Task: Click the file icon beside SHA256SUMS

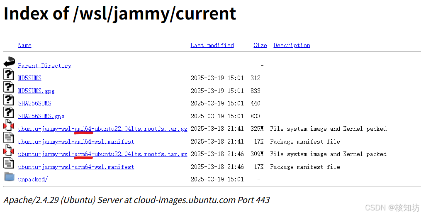Action: (9, 100)
